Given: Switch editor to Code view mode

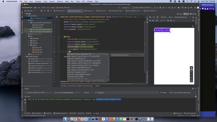Looking at the screenshot, I should tap(180, 14).
